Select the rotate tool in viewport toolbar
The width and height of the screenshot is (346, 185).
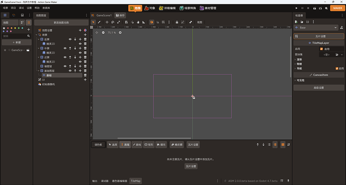click(113, 22)
